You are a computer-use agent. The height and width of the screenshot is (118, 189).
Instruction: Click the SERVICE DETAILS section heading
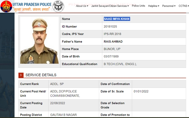[41, 75]
